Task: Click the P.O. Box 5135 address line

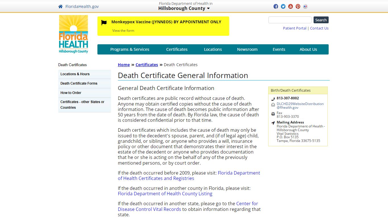Action: pyautogui.click(x=288, y=137)
